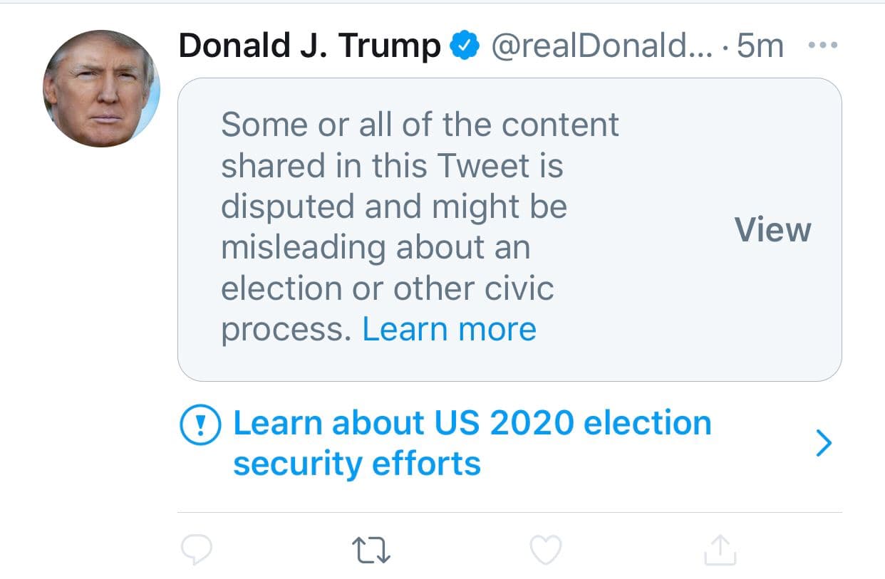Open the tweet's more options ellipsis menu

(824, 46)
